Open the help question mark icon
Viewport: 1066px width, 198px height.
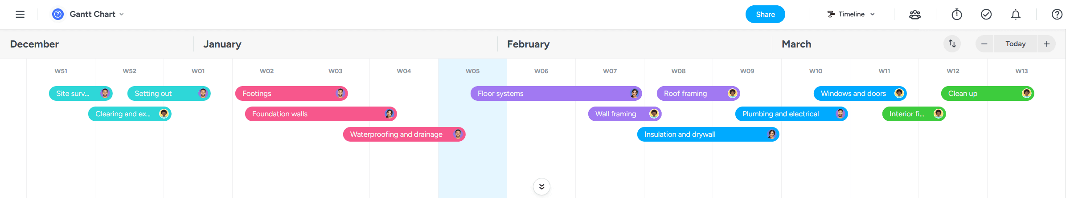coord(1057,14)
